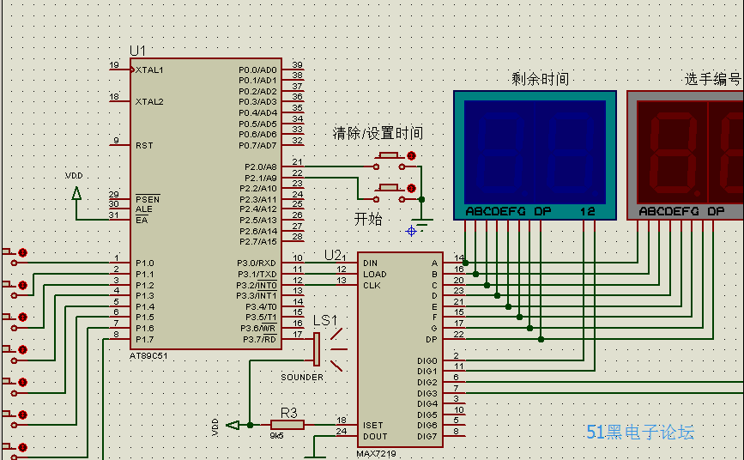Click the DIG7 pin name on MAX7219
The width and height of the screenshot is (744, 460).
427,436
